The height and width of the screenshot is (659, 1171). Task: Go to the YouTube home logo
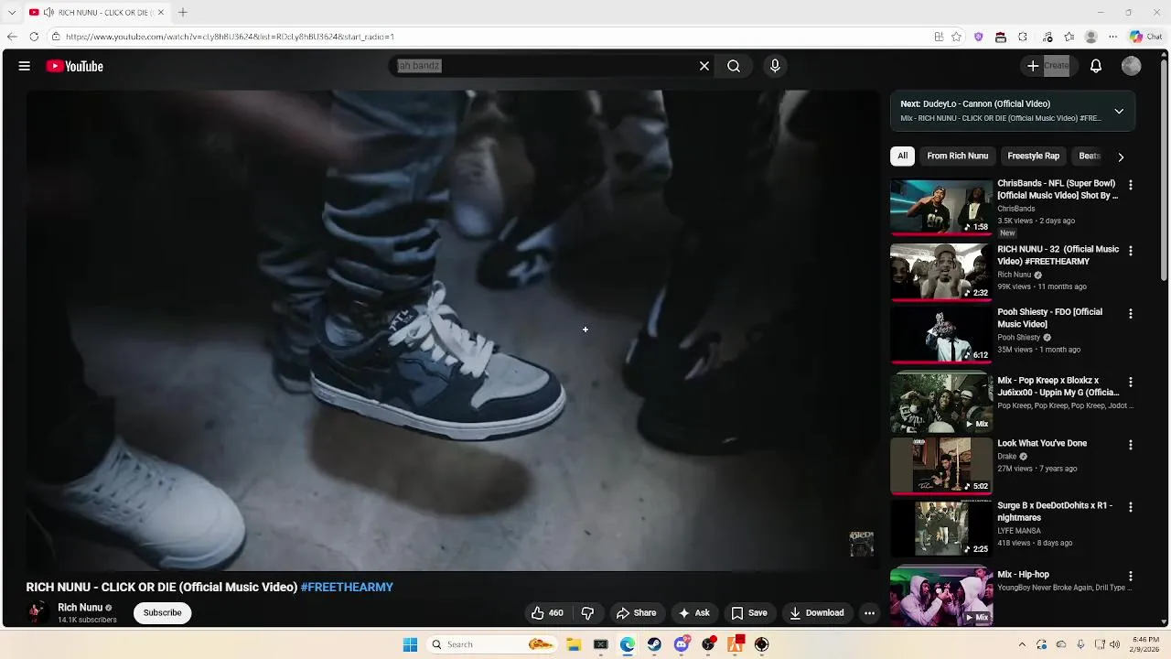coord(75,66)
